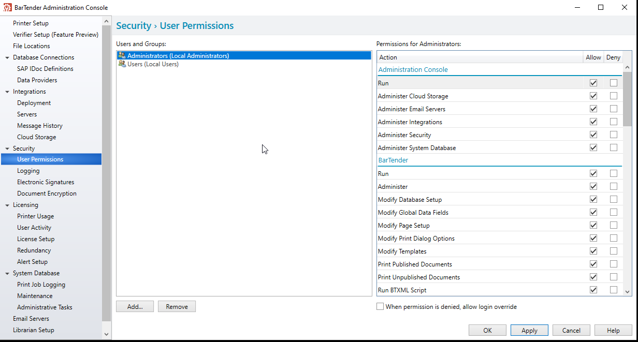638x342 pixels.
Task: Open Verifier Setup (Feature Preview)
Action: click(x=55, y=35)
